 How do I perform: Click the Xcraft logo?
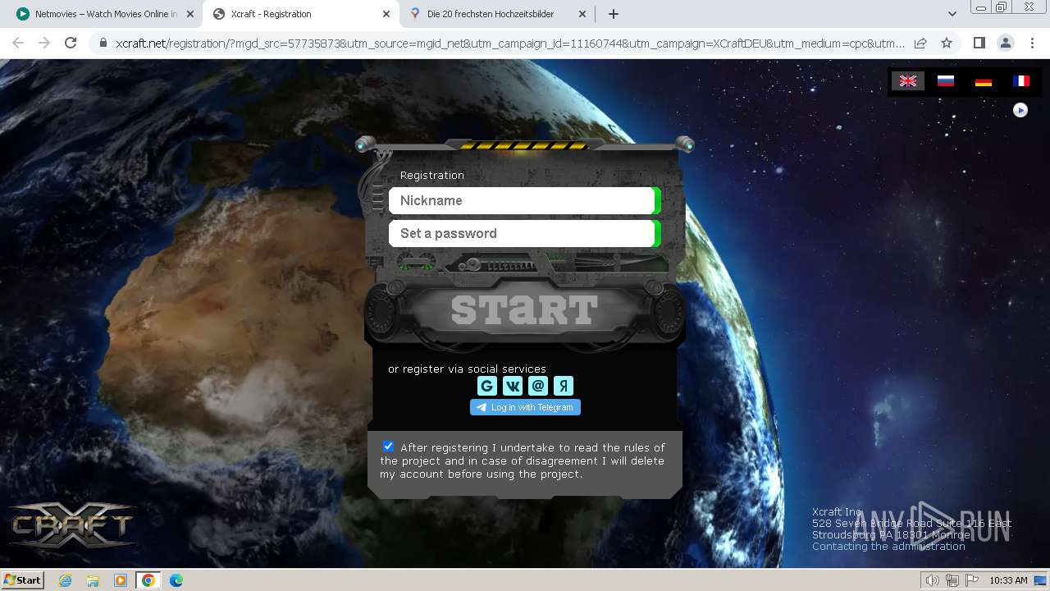(72, 525)
